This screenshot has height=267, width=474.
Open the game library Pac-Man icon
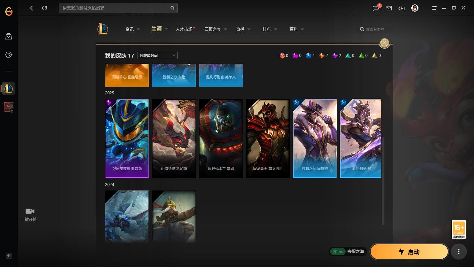[9, 55]
